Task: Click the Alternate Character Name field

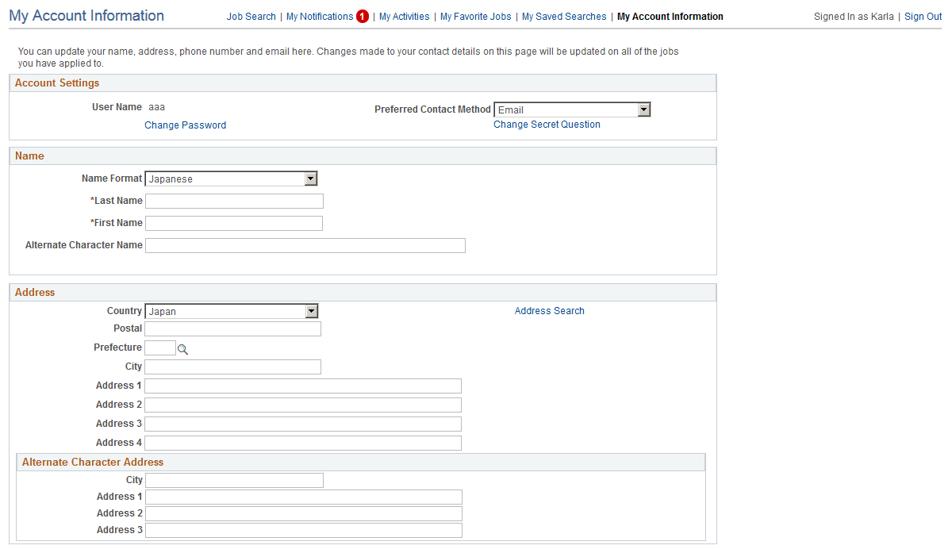Action: tap(305, 245)
